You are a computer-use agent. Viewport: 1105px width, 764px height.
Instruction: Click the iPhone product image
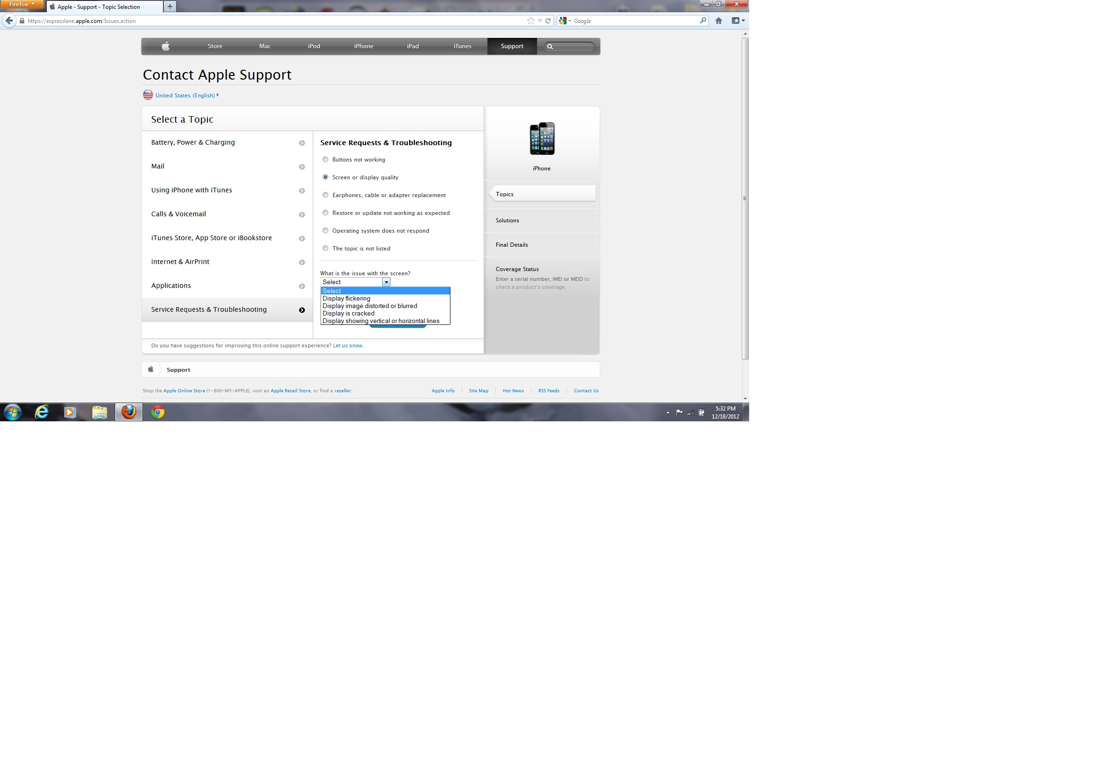[542, 139]
